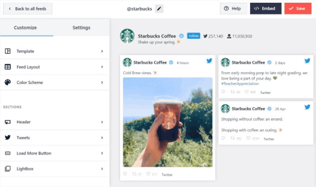Click the Feed Layout grid icon
The height and width of the screenshot is (187, 316).
tap(8, 67)
